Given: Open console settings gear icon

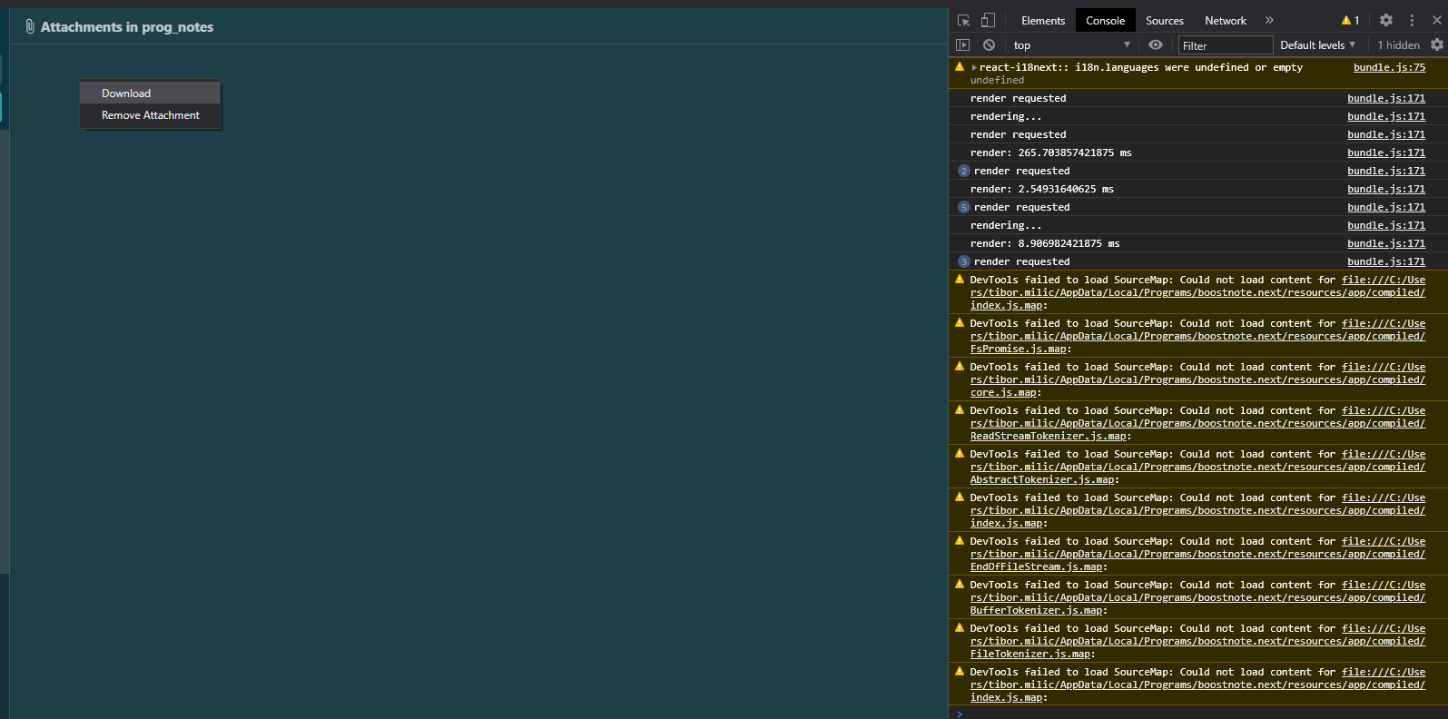Looking at the screenshot, I should tap(1436, 44).
